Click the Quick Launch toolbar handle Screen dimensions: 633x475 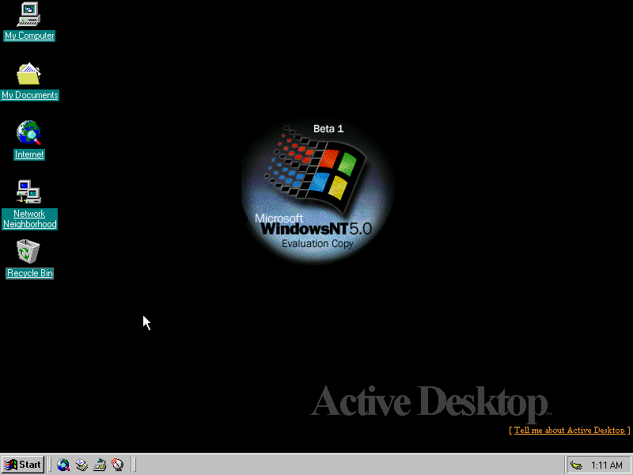[x=51, y=465]
